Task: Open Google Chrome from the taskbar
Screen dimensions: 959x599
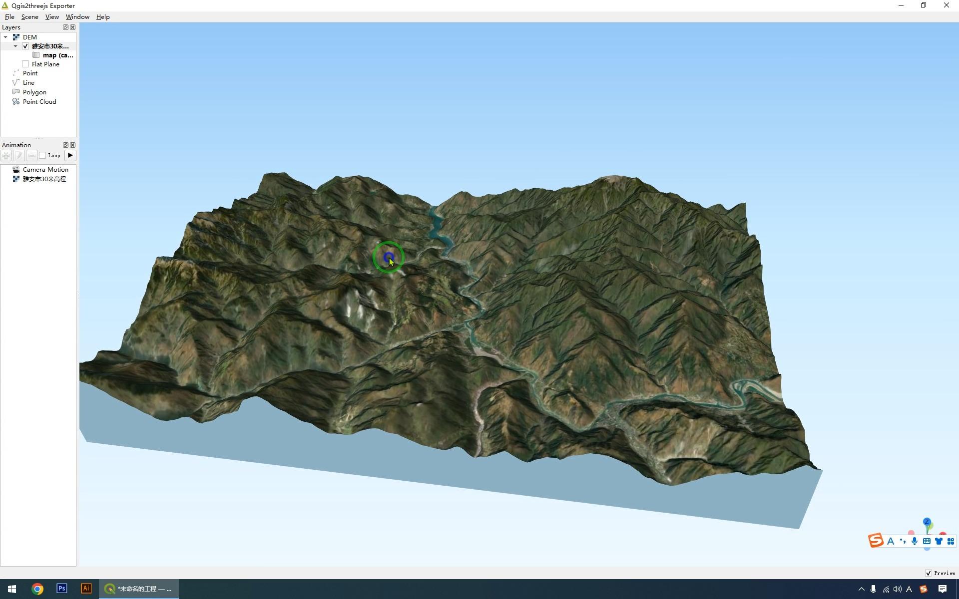Action: pos(37,589)
